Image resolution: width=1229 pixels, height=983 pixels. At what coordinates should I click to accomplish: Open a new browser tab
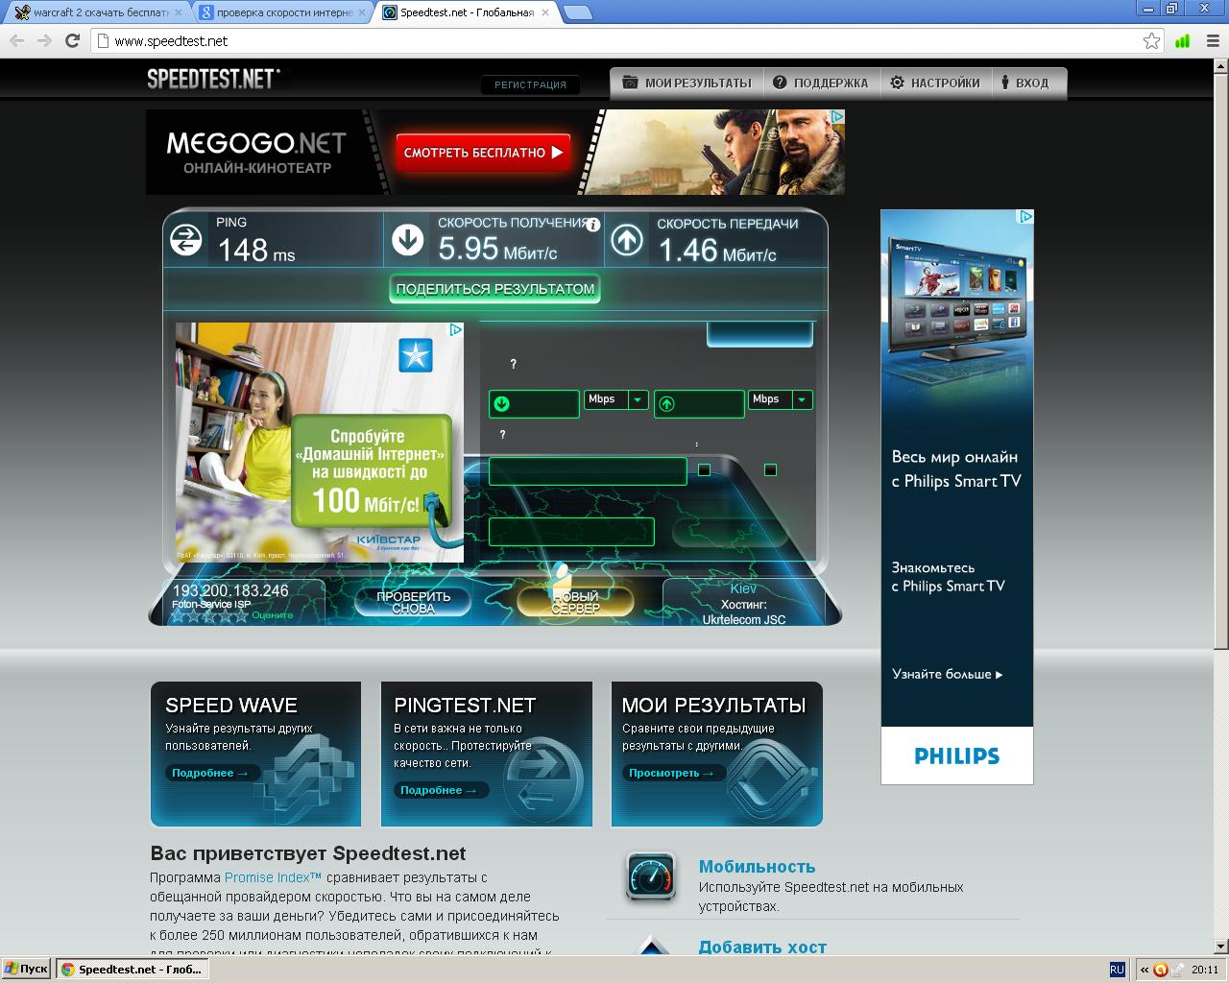(577, 12)
